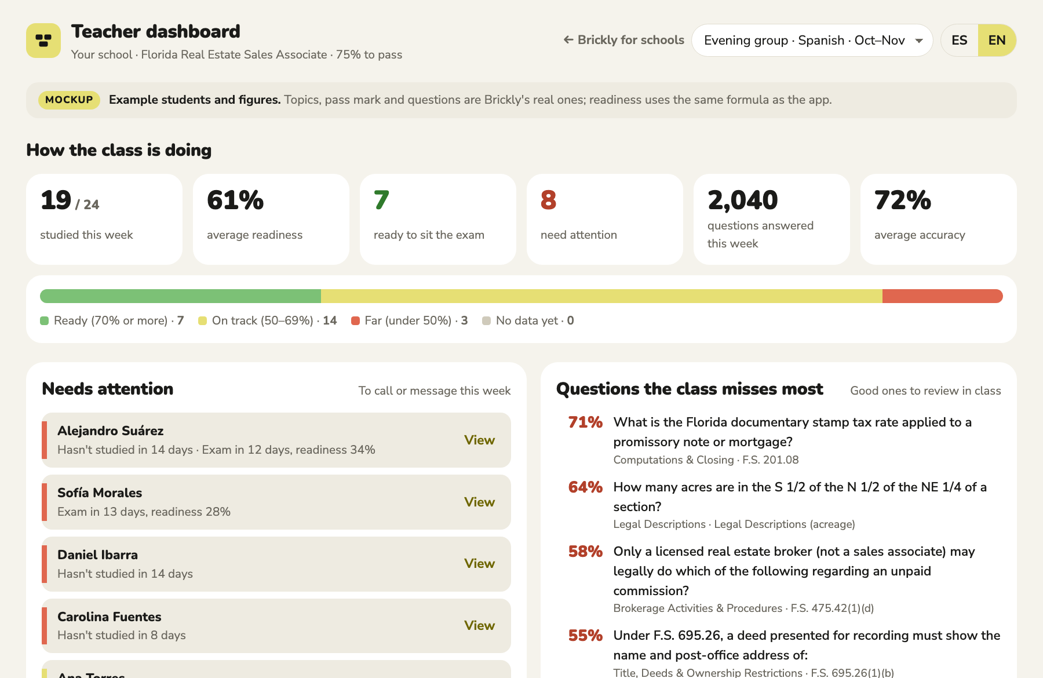1043x678 pixels.
Task: Click the yellow On track legend dot
Action: tap(202, 321)
